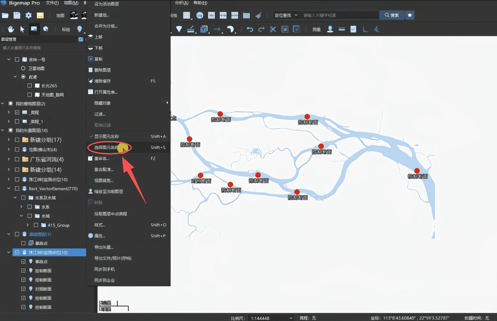
Task: Select the arrow line drawing tool
Action: click(x=217, y=29)
